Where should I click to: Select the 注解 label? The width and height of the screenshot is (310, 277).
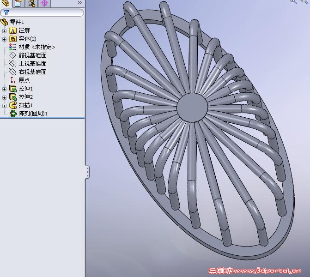pos(24,30)
